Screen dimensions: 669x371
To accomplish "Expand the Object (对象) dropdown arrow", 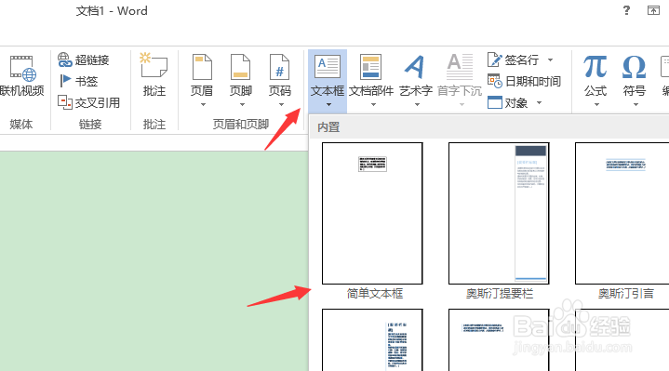I will coord(539,102).
